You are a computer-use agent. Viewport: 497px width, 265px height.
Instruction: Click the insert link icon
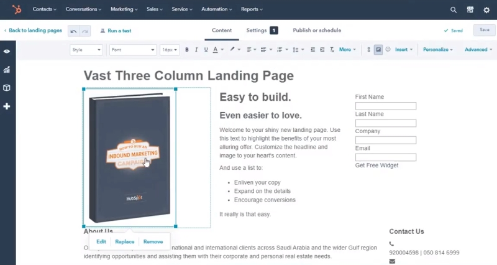(368, 50)
